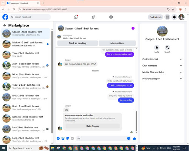Click the Windows taskbar search box
Viewport: 189px width, 151px height.
[x=28, y=148]
